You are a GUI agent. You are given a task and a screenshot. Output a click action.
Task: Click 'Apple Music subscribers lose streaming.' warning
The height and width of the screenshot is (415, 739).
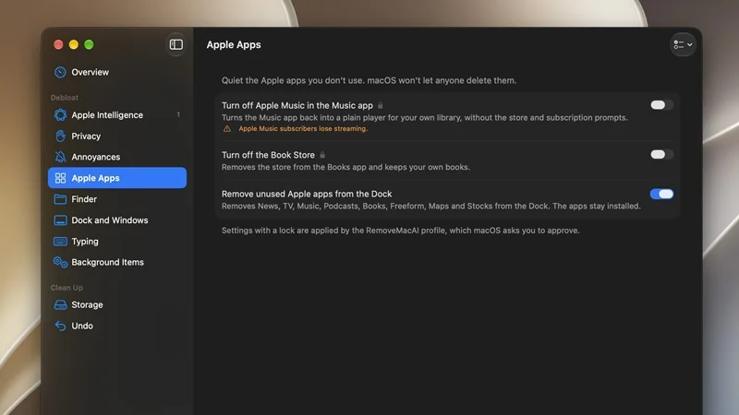point(303,128)
